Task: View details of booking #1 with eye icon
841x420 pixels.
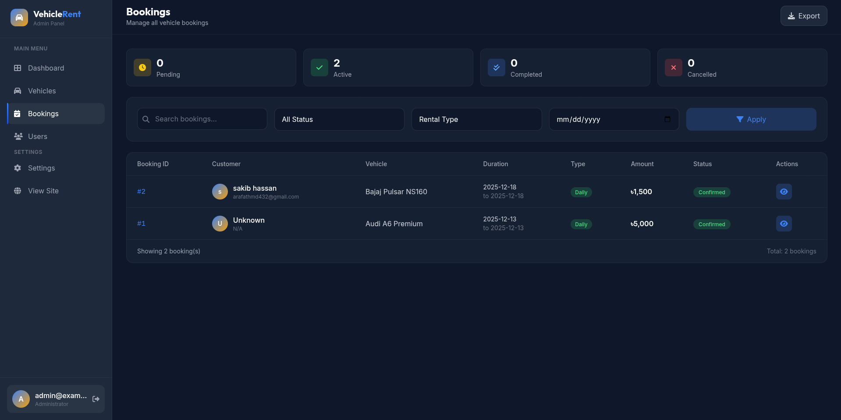Action: 784,224
